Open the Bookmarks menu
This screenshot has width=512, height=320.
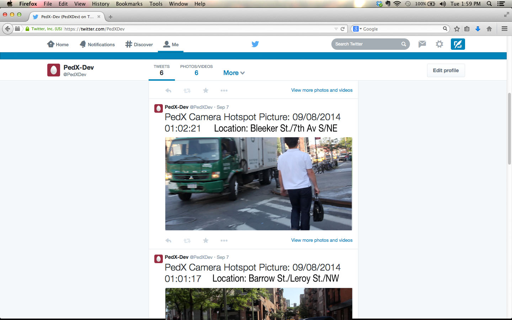tap(129, 4)
